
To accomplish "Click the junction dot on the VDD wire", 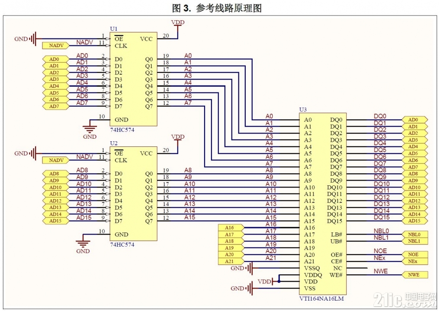I will [x=279, y=282].
